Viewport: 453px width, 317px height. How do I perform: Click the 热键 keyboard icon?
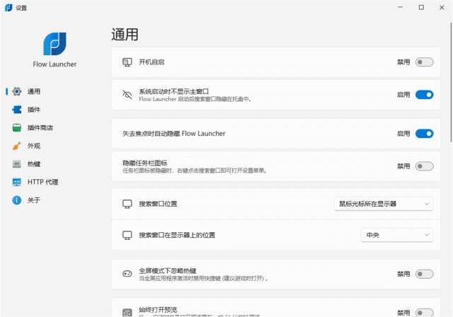click(x=17, y=164)
